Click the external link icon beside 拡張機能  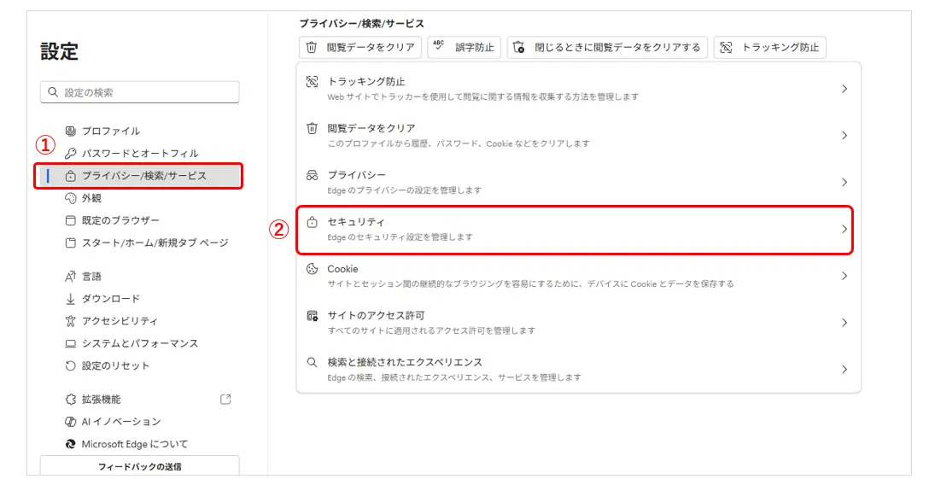(225, 399)
